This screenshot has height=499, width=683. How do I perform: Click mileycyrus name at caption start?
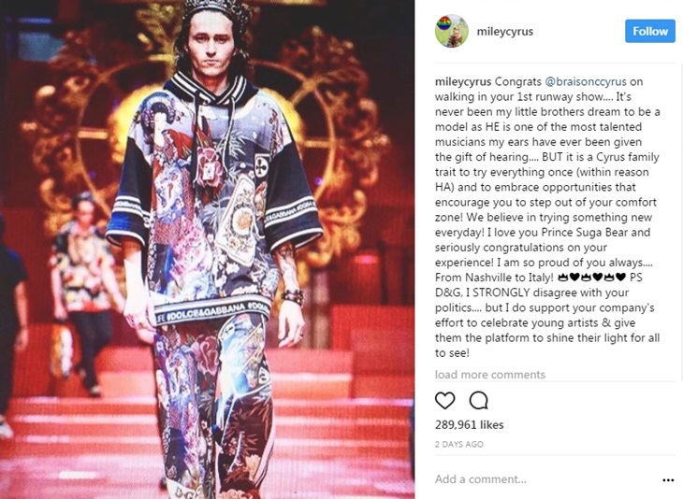pos(463,81)
